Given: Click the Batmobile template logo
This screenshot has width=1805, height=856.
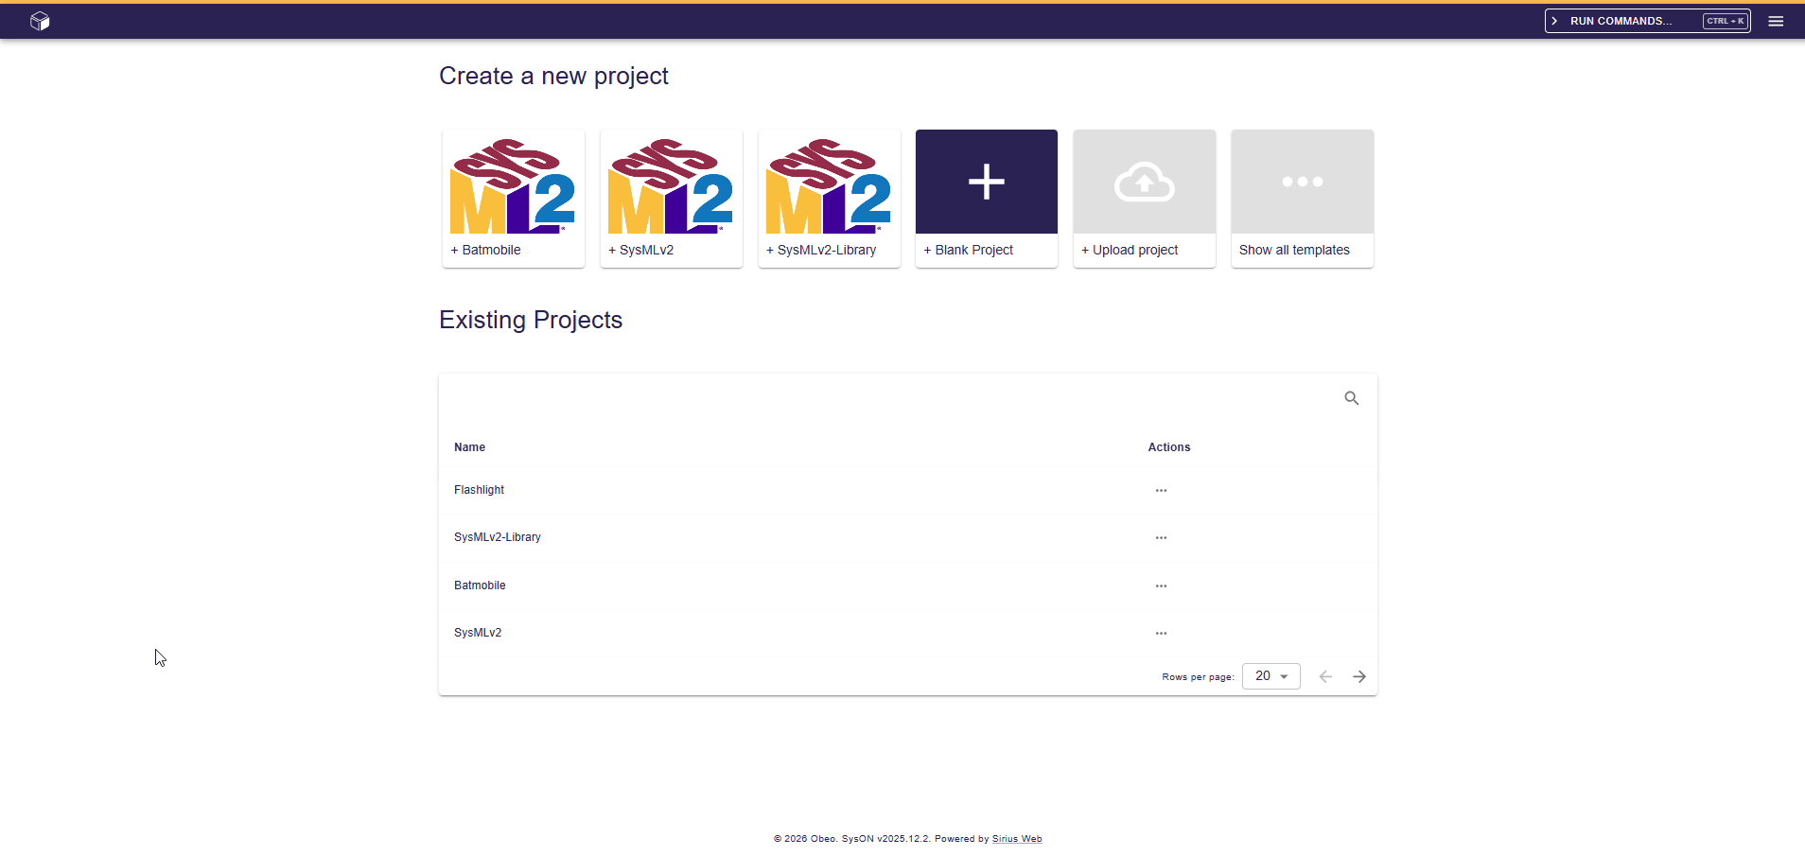Looking at the screenshot, I should 513,181.
